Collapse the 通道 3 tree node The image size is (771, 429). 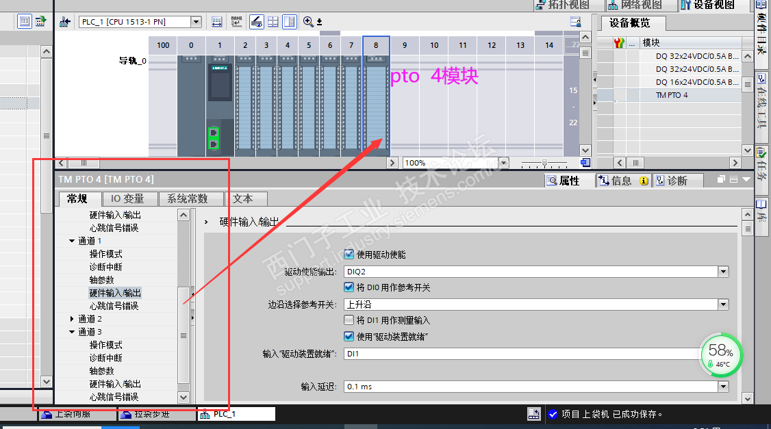tap(72, 332)
